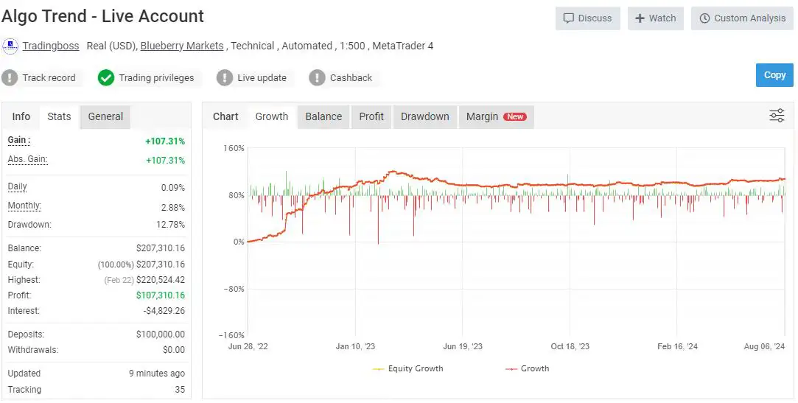Open Custom Analysis options

tap(742, 18)
